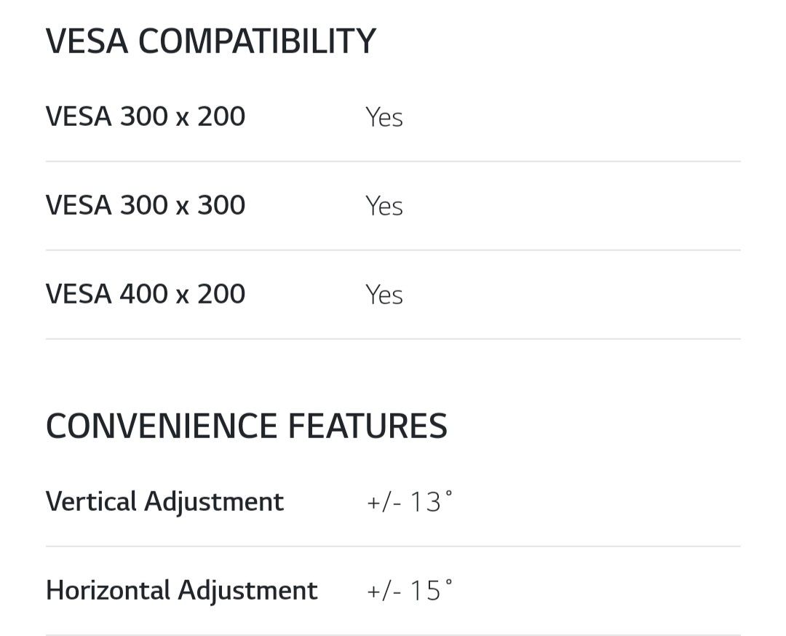Image resolution: width=786 pixels, height=636 pixels.
Task: Click the word CONVENIENCE in the heading
Action: 161,426
